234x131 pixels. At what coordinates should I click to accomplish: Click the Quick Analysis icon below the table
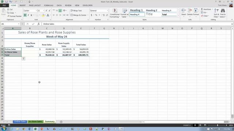[x=23, y=59]
